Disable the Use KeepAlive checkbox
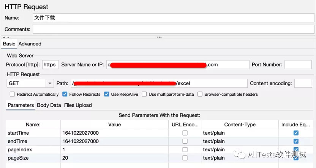 (x=107, y=94)
